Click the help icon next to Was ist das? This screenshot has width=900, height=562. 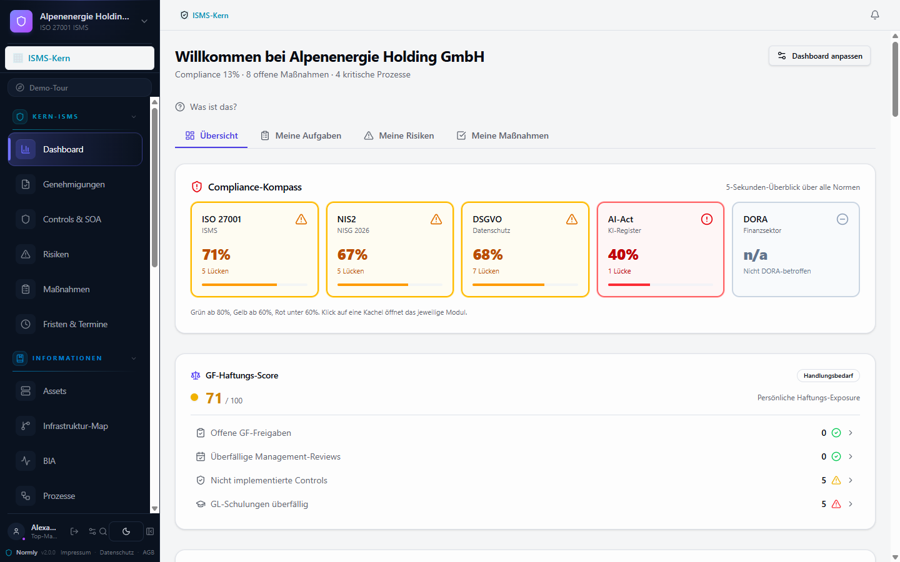[x=180, y=107]
